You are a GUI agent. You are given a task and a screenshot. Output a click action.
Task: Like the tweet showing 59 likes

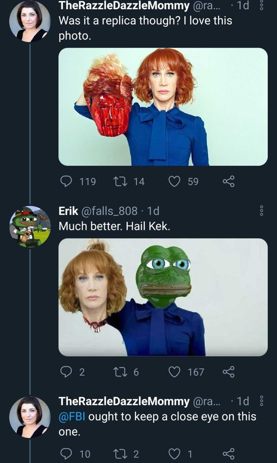point(174,181)
